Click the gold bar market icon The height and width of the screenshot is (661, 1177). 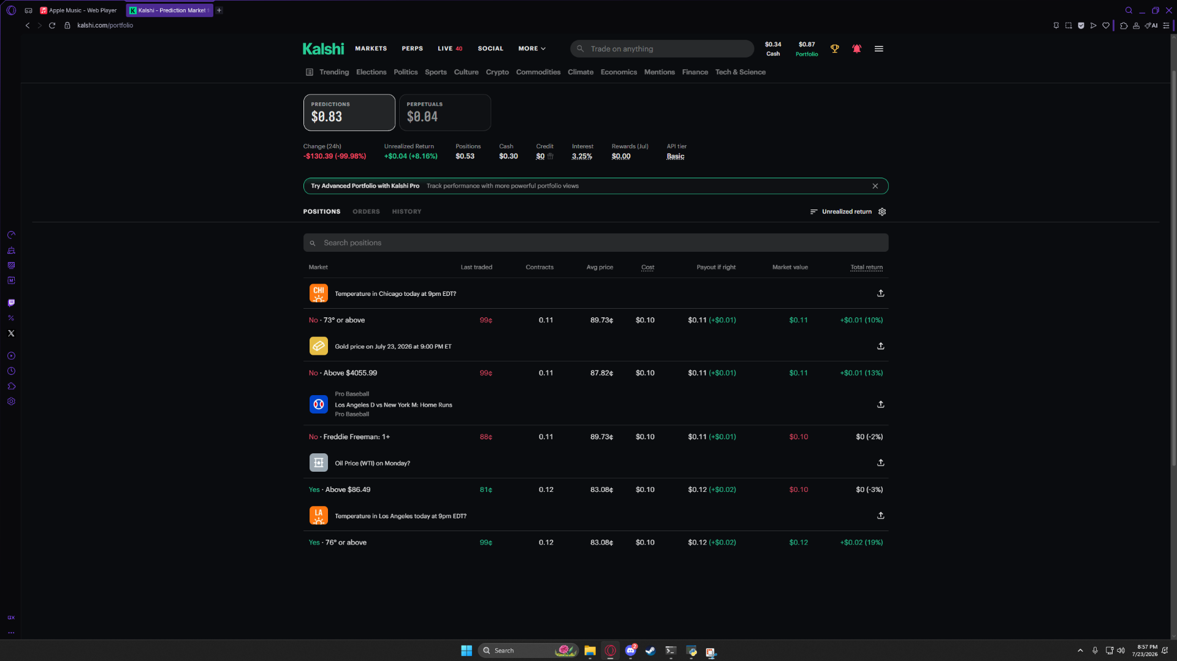(x=319, y=346)
